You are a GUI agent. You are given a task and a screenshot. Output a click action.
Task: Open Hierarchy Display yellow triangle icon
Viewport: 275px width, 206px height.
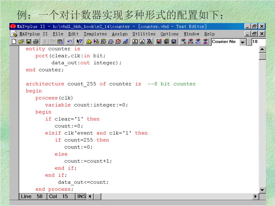point(89,42)
